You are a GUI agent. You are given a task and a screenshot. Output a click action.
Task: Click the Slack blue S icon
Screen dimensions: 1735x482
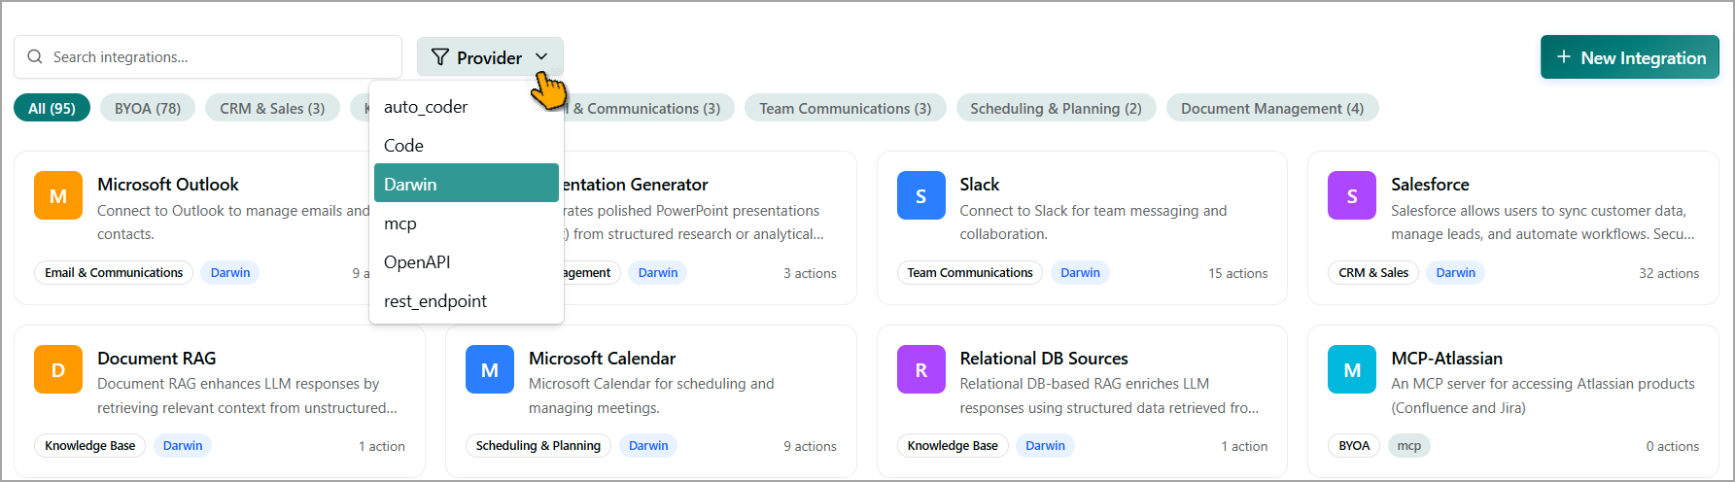920,195
